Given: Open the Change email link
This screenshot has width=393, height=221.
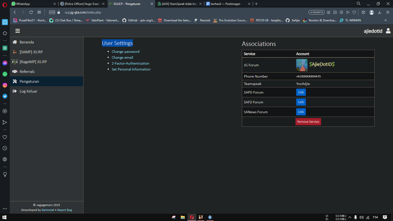Looking at the screenshot, I should (x=122, y=57).
